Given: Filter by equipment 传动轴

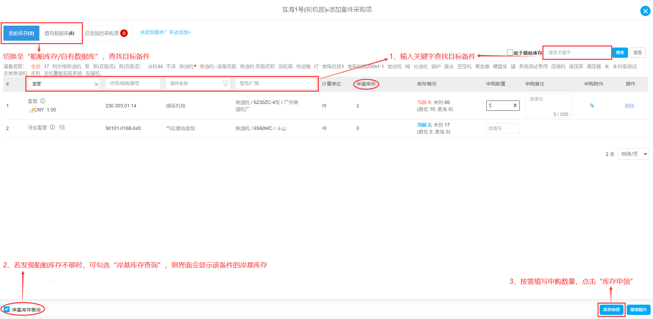Looking at the screenshot, I should tap(303, 66).
